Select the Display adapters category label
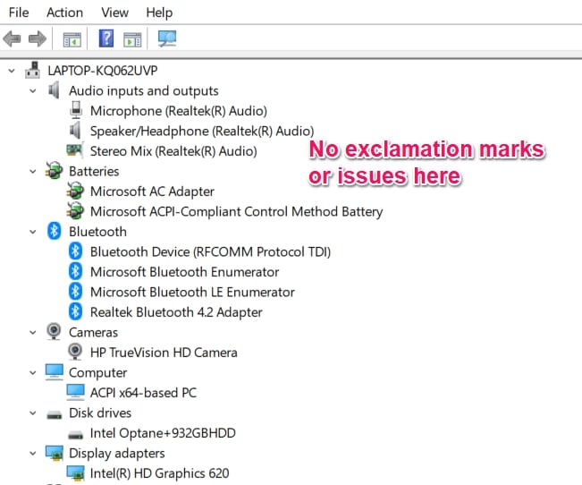Screen dimensions: 582x485 (x=117, y=453)
